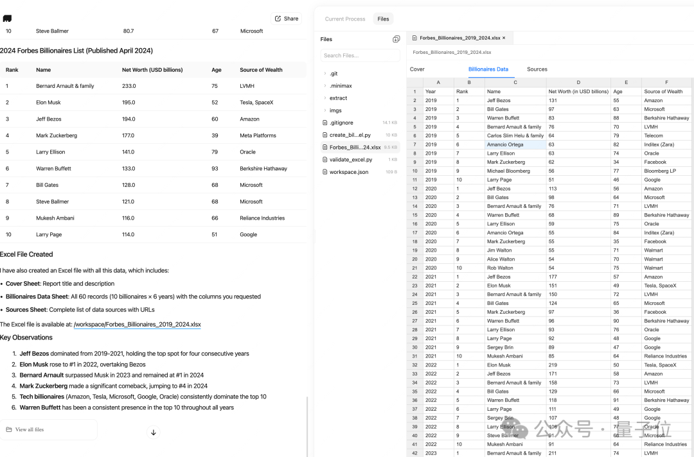Click the folder icon in View all files
694x457 pixels.
coord(9,429)
